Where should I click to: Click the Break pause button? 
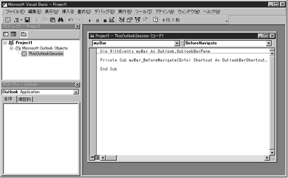[x=97, y=20]
